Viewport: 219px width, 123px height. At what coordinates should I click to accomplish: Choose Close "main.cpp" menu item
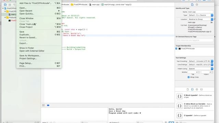coord(39,24)
